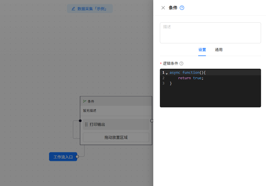Click the 描述 description text area
Image resolution: width=266 pixels, height=186 pixels.
(210, 33)
